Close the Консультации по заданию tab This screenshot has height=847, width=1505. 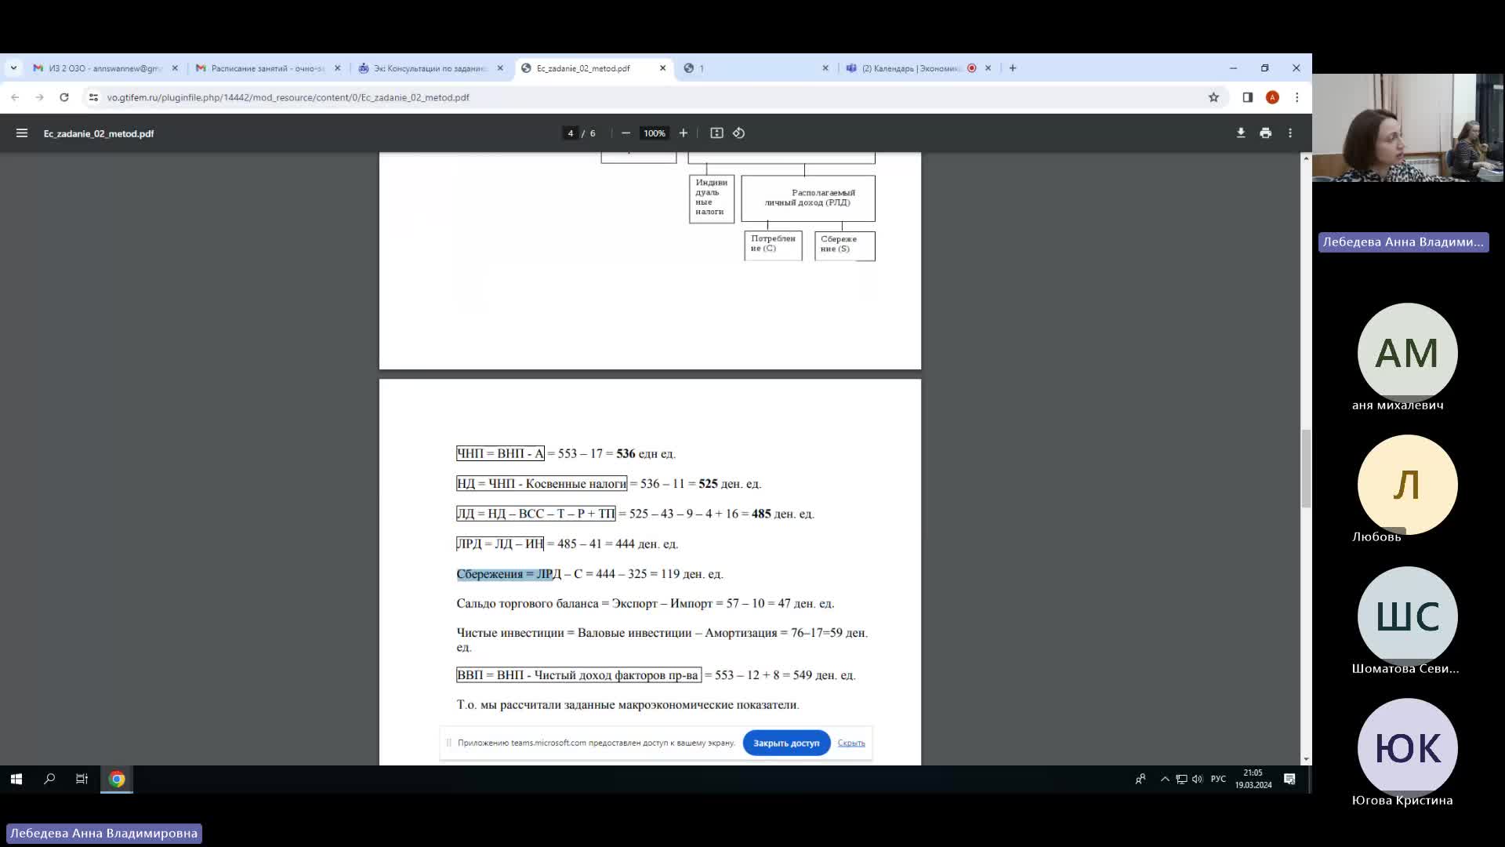[500, 68]
